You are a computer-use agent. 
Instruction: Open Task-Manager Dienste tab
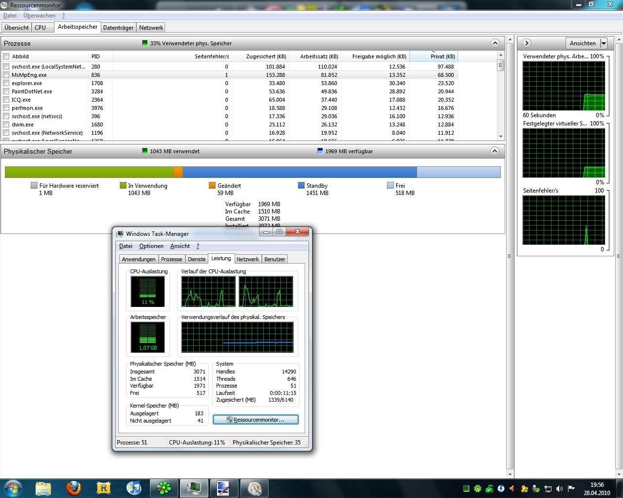coord(197,259)
